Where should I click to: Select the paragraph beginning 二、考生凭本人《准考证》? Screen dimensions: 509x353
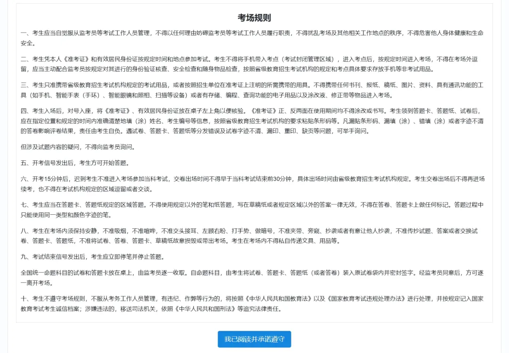pyautogui.click(x=249, y=64)
